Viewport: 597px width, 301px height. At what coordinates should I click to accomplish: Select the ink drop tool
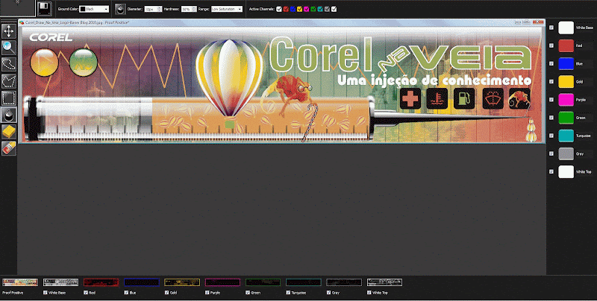(x=9, y=115)
